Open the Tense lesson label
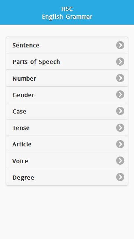 [21, 128]
